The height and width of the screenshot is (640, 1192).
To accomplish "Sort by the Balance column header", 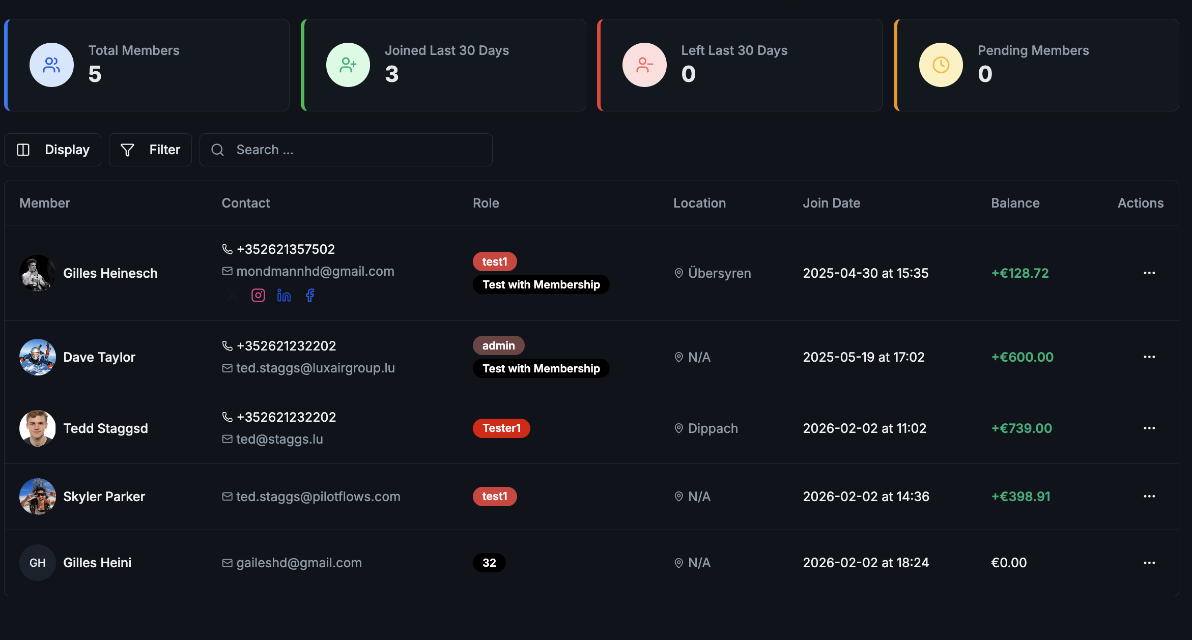I will pos(1015,203).
